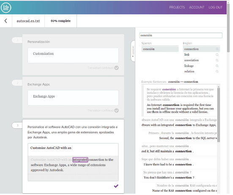Viewport: 233px width, 195px height.
Task: Click the Customization translation box
Action: 73,55
